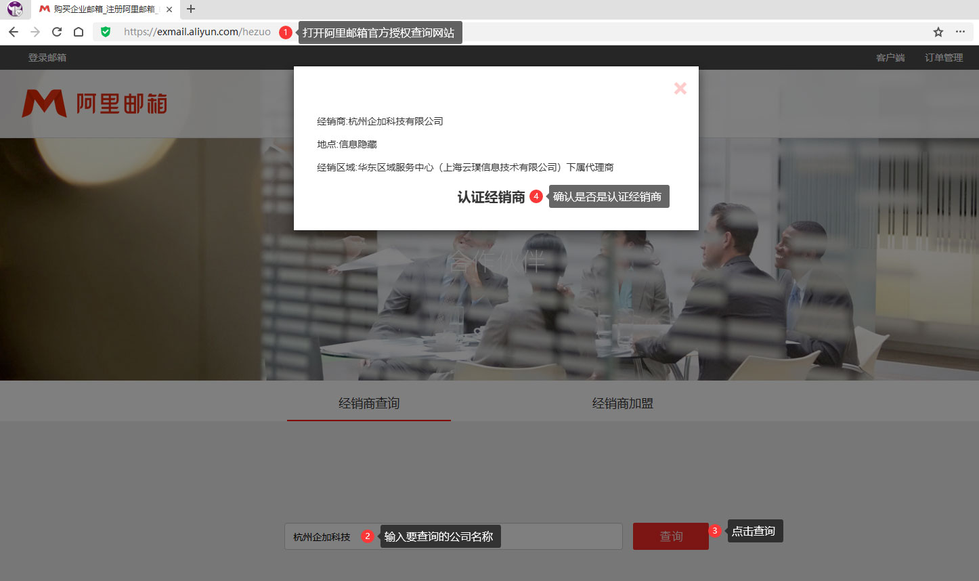Open the browser home page icon
This screenshot has height=581, width=979.
79,32
